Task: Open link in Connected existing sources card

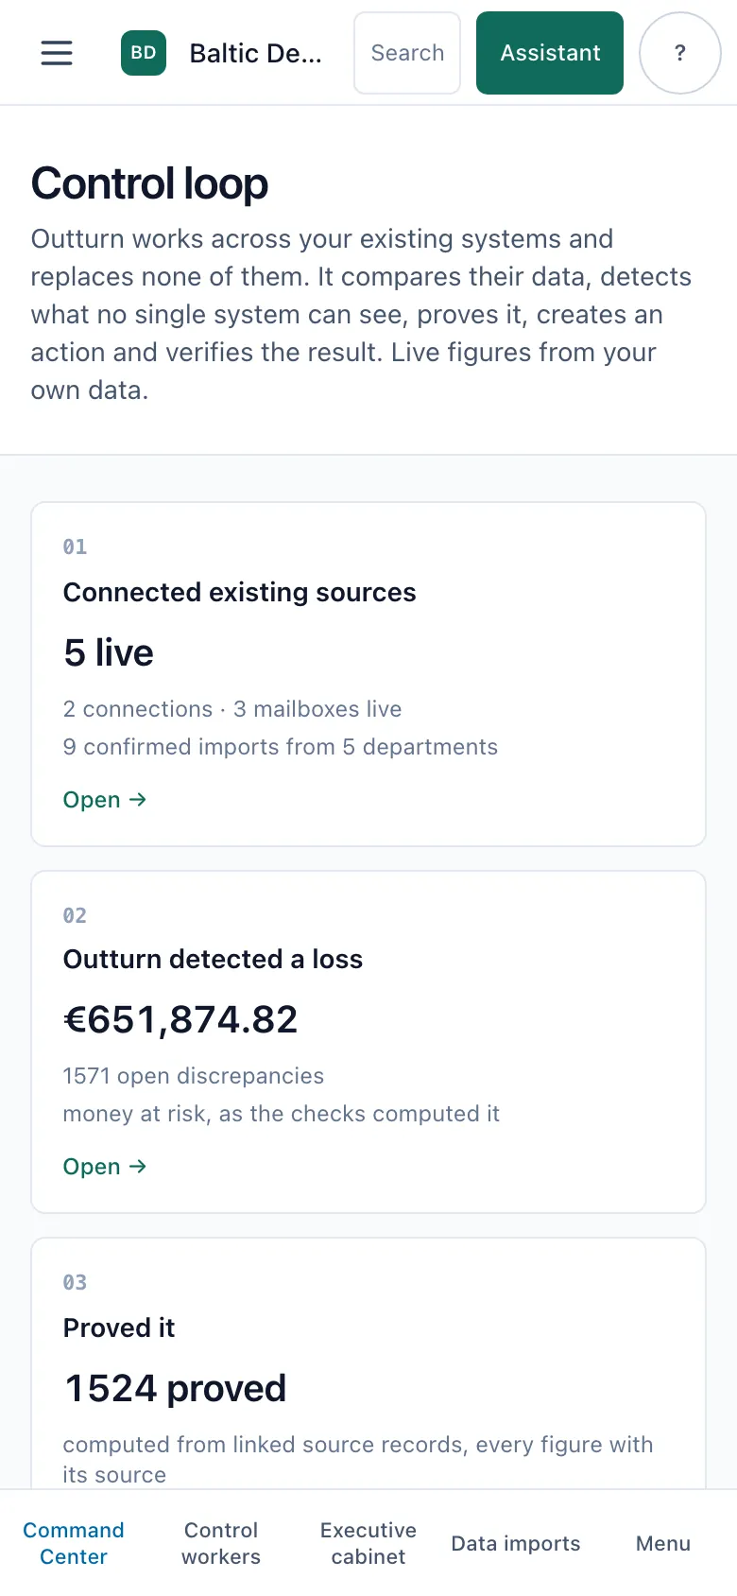Action: [105, 800]
